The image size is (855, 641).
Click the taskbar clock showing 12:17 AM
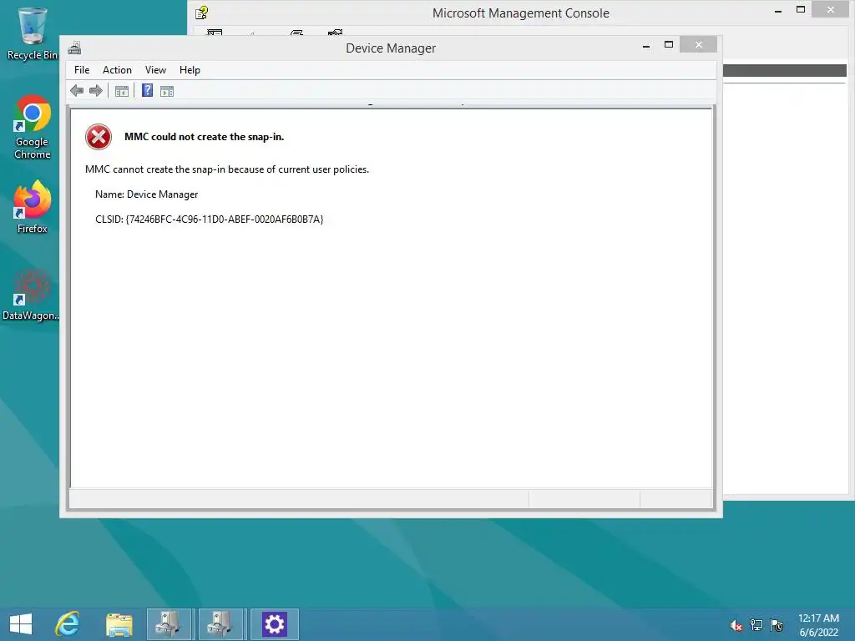pos(818,625)
